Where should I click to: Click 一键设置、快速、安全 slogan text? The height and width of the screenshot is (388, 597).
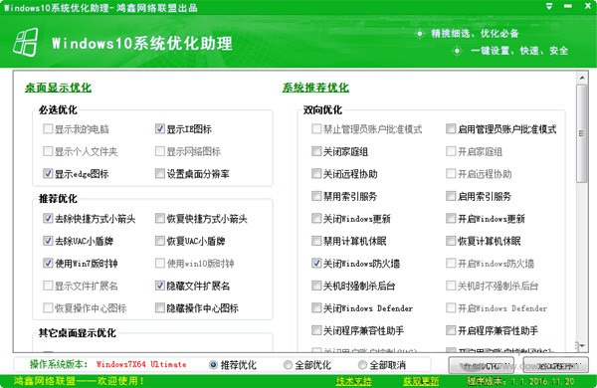tap(519, 51)
